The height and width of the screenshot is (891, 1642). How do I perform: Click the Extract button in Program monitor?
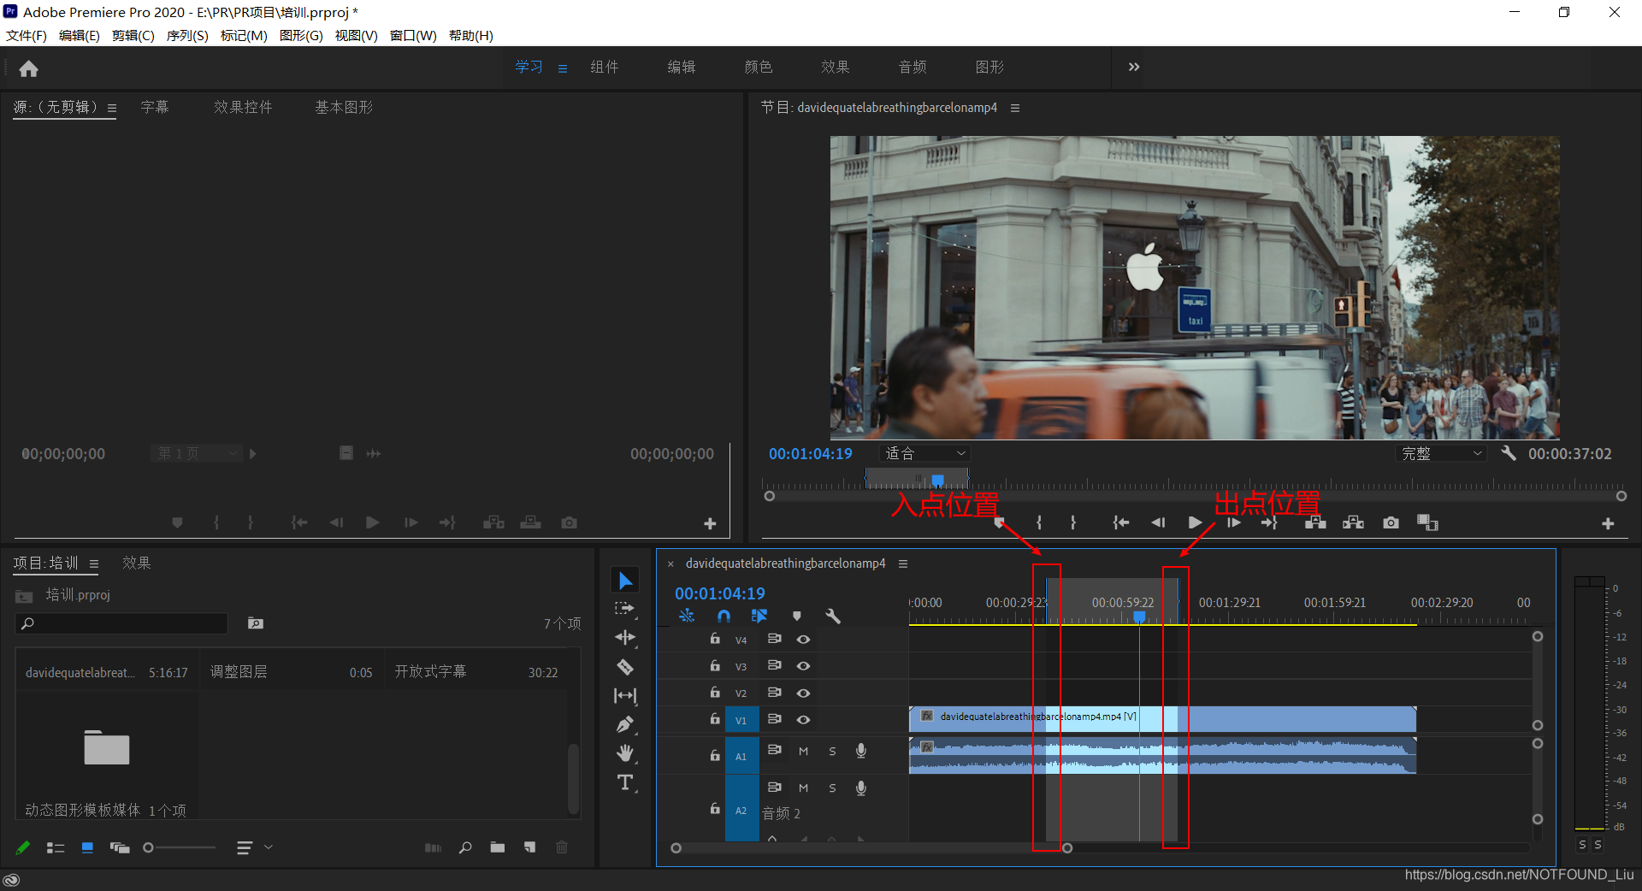tap(1353, 522)
